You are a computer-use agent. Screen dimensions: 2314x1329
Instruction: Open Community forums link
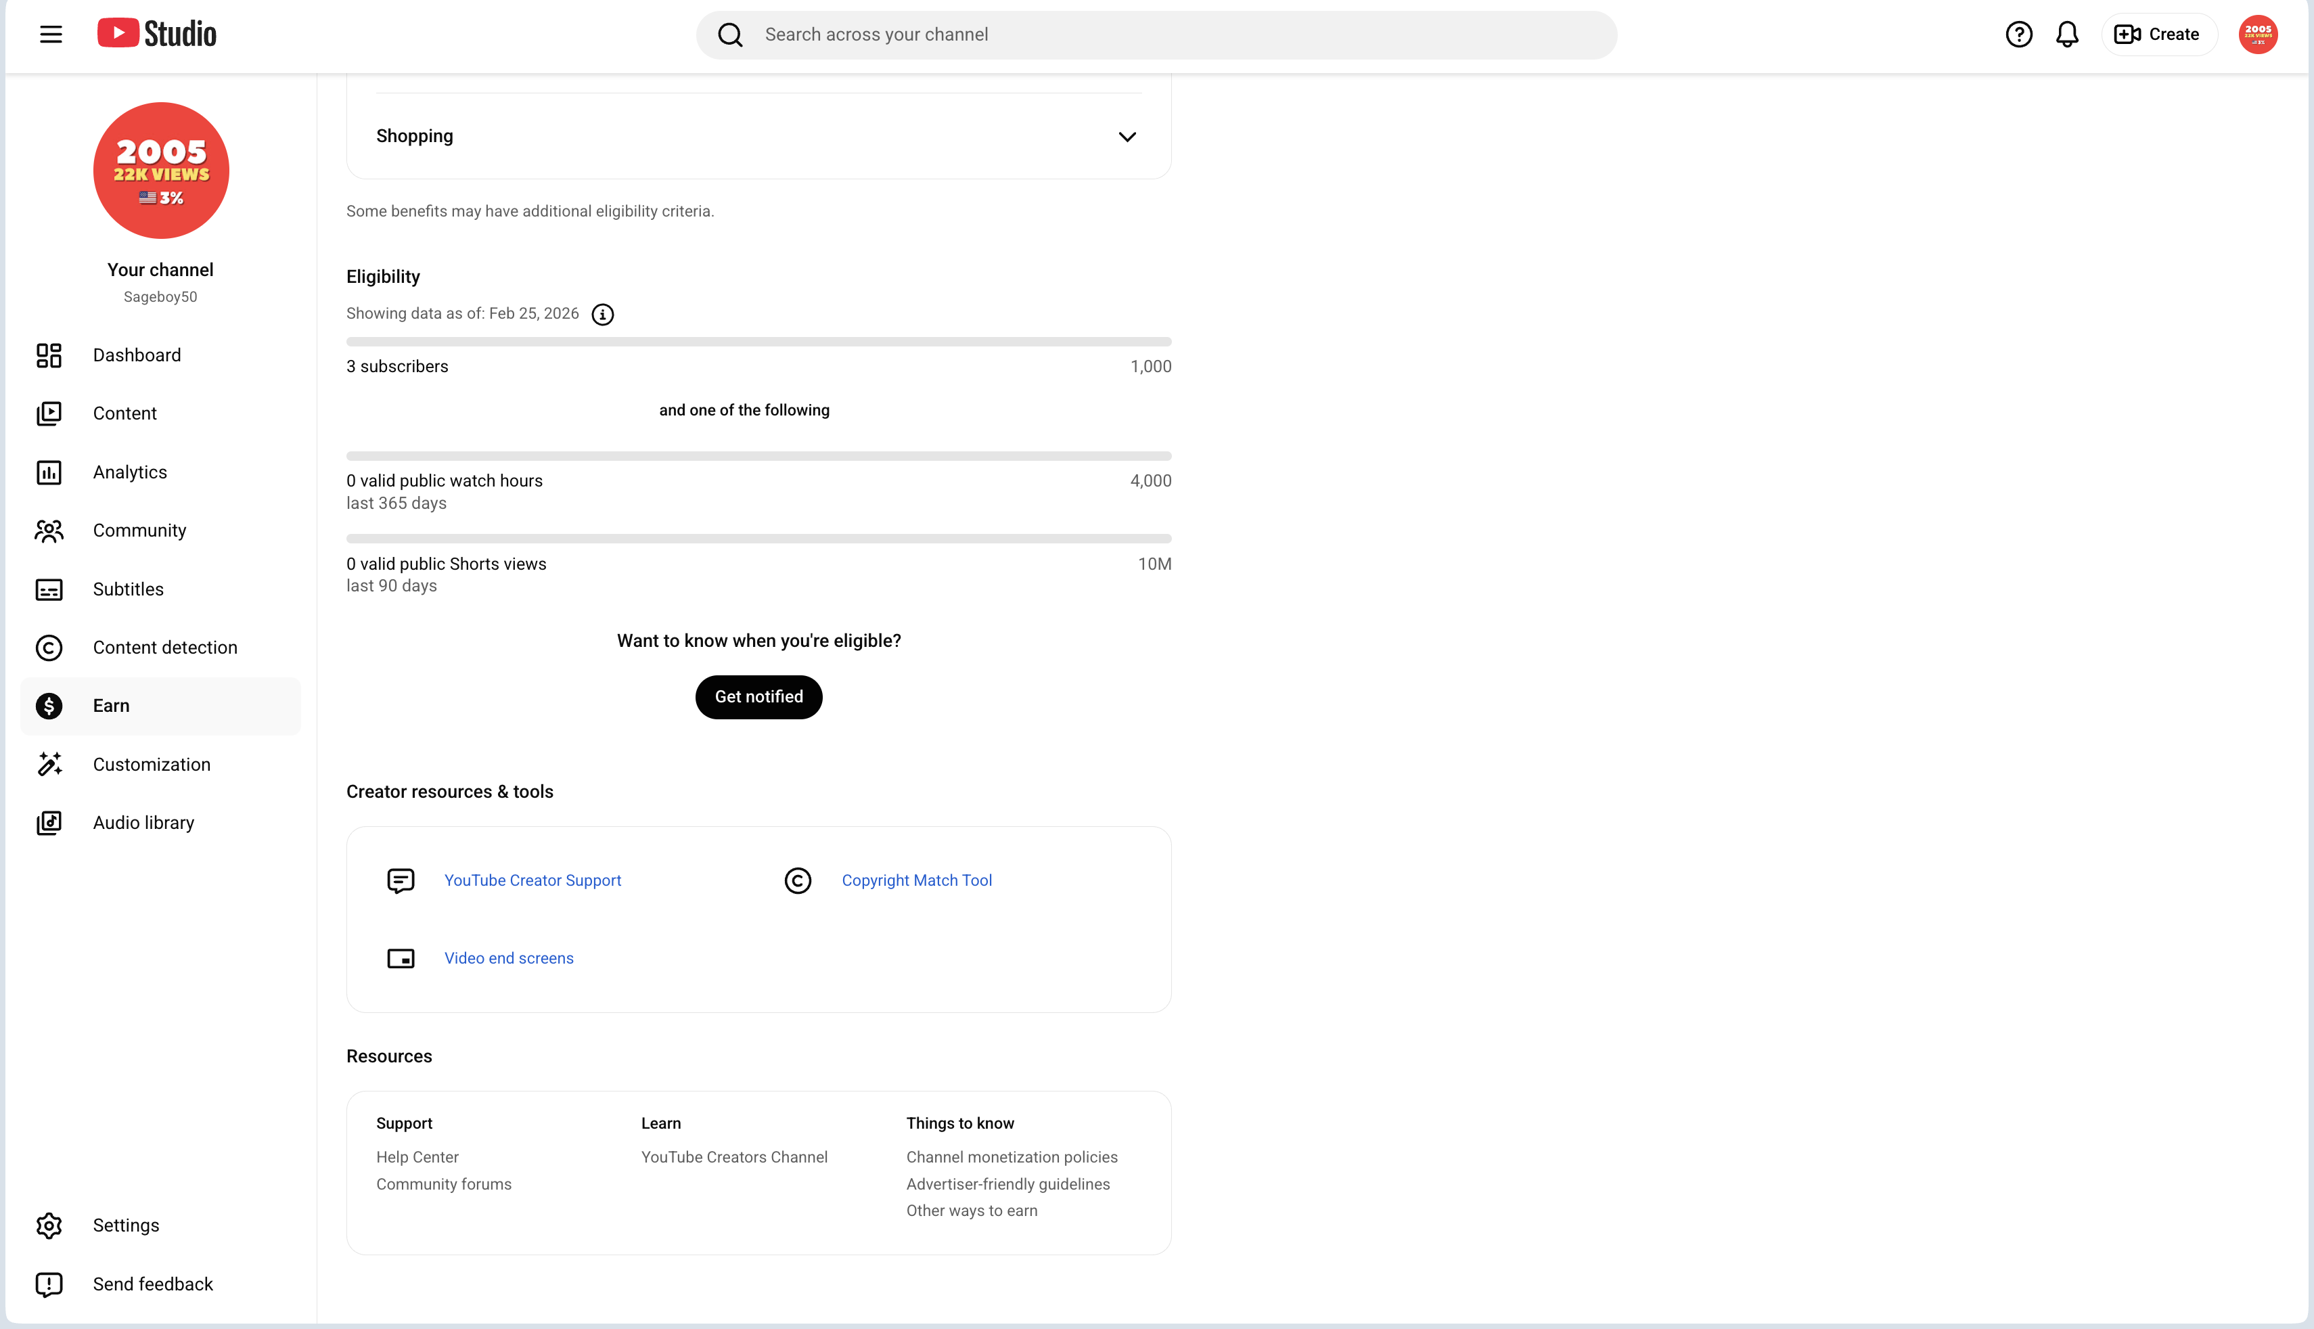pyautogui.click(x=443, y=1184)
